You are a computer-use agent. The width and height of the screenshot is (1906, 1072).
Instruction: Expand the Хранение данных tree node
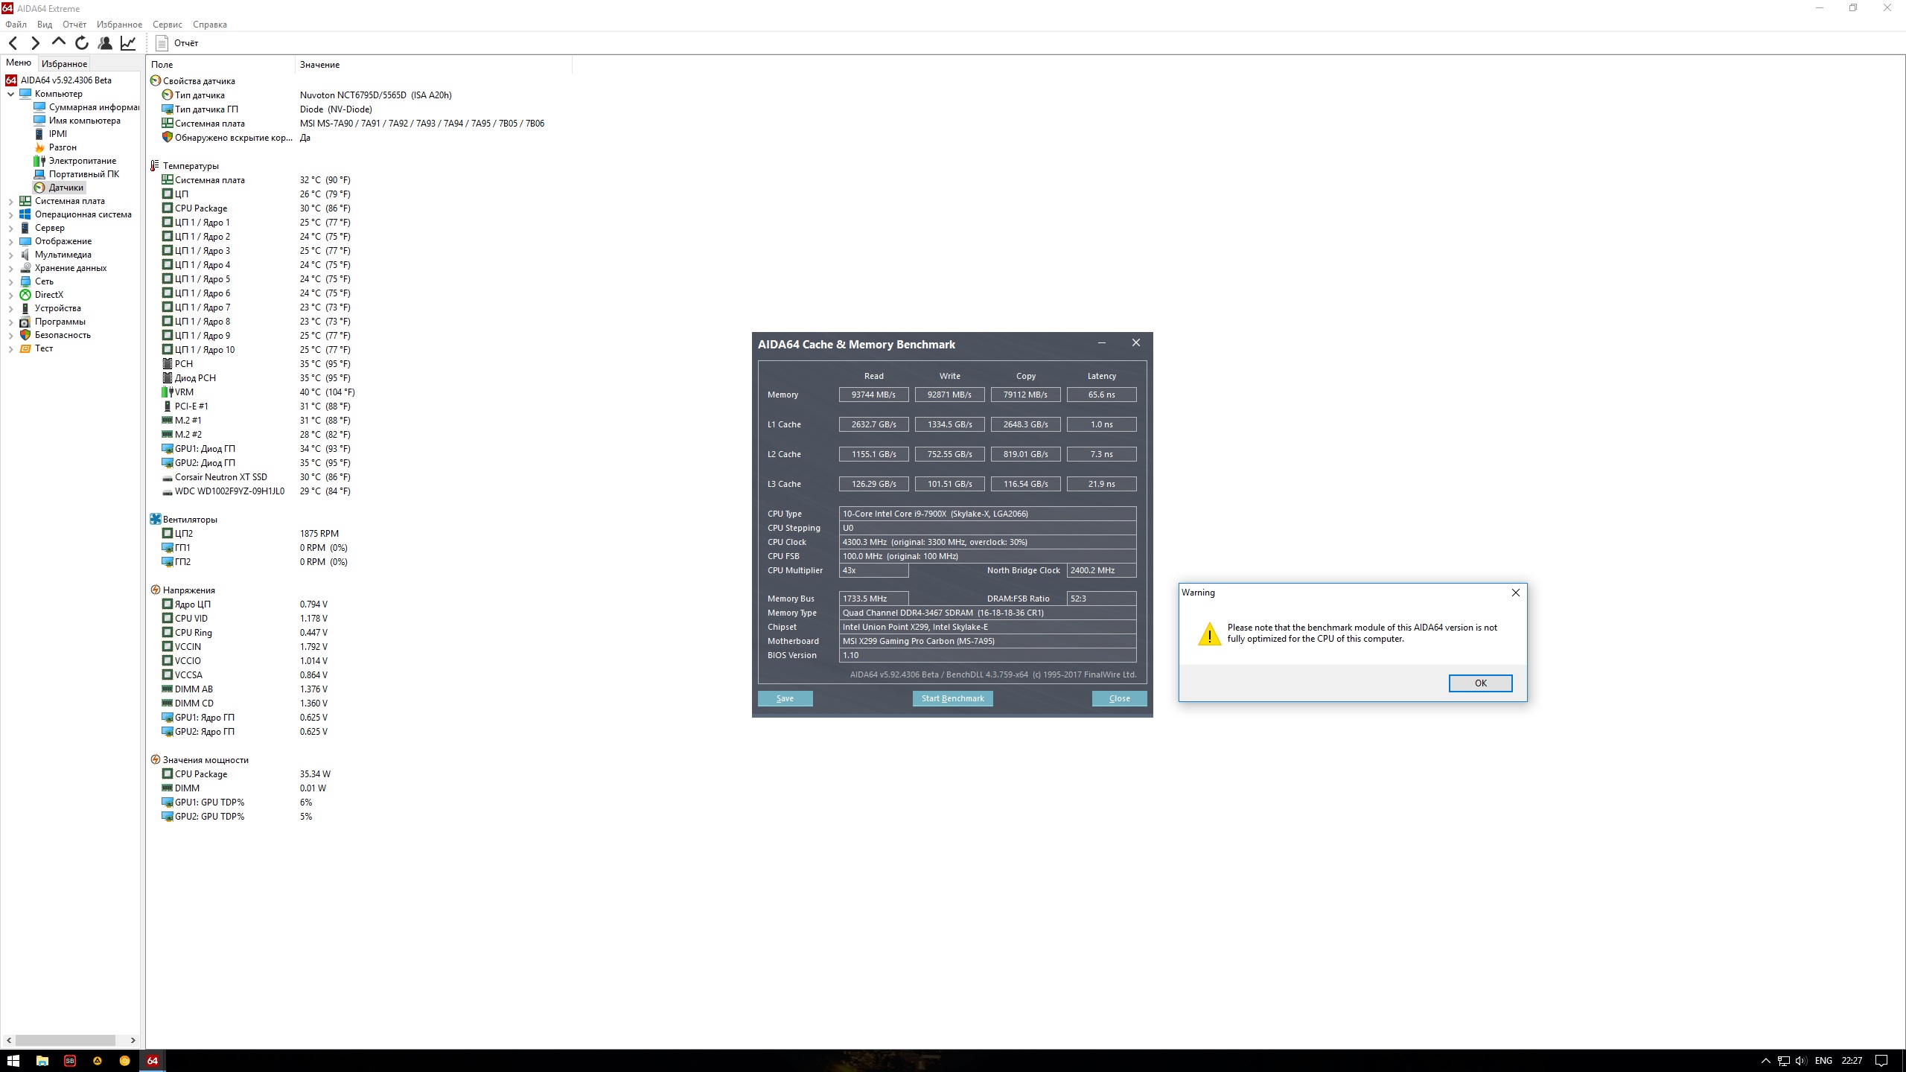pos(10,269)
